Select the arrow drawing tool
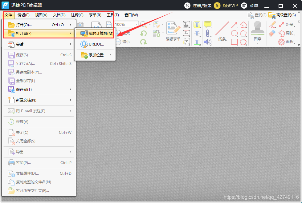The height and width of the screenshot is (203, 302). pyautogui.click(x=234, y=25)
